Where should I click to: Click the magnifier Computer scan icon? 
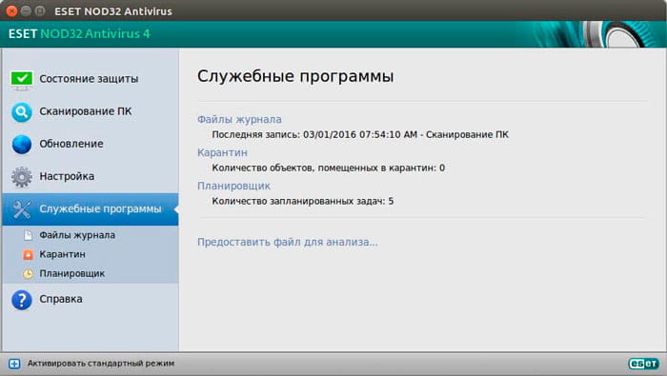21,112
